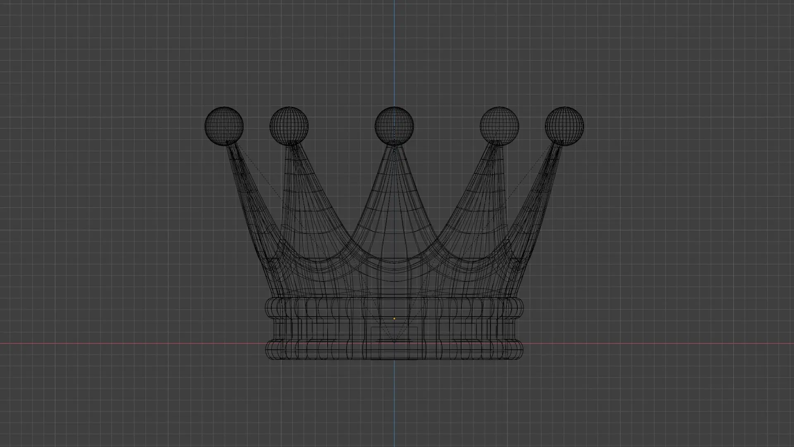Click the orange object origin dot
This screenshot has width=794, height=447.
point(394,319)
